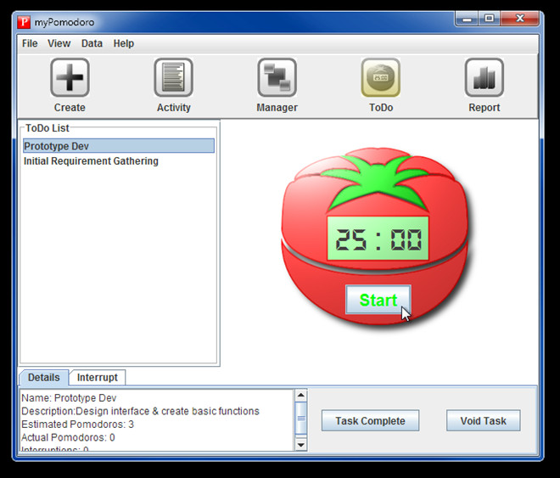560x478 pixels.
Task: Minimize the myPomodoro window
Action: pos(467,19)
